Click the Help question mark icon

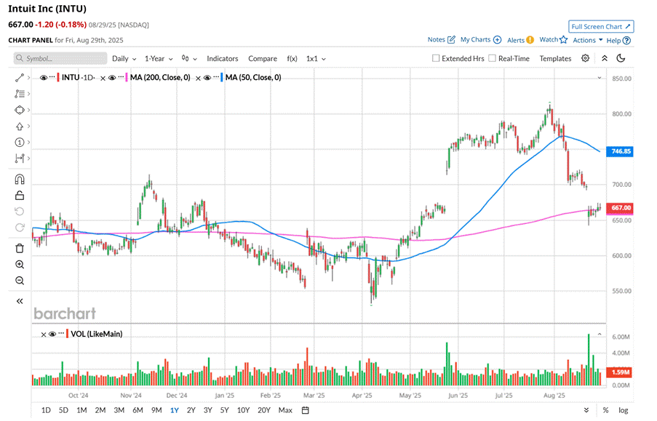626,41
